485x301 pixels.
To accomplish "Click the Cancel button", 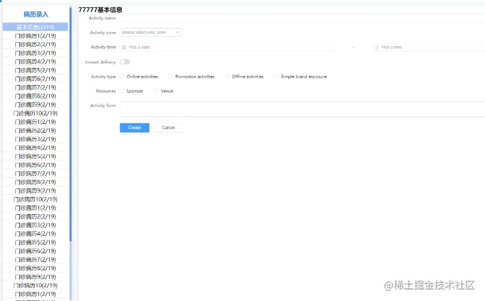I will 169,127.
